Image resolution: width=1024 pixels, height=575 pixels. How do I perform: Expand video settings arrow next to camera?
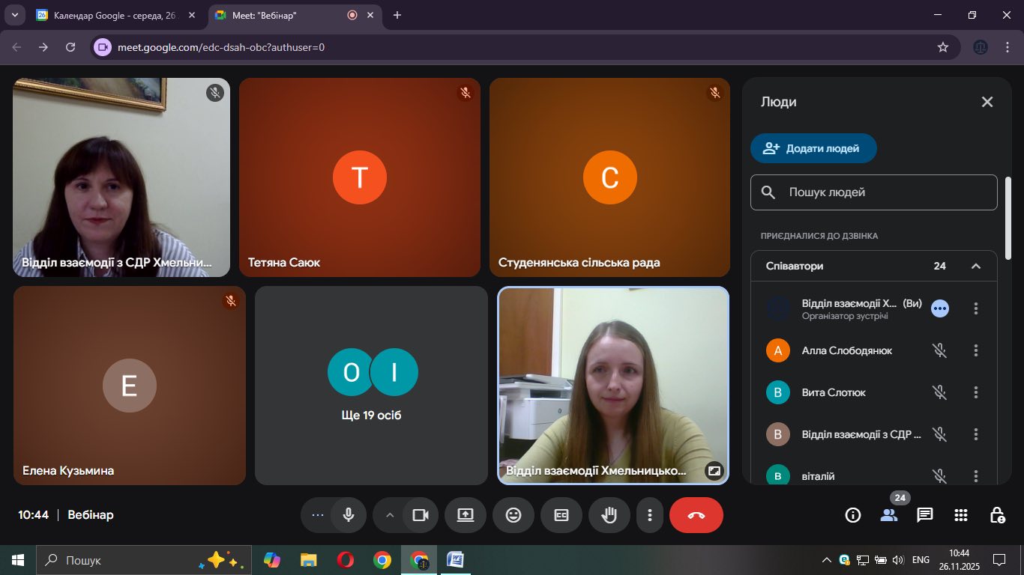tap(389, 515)
